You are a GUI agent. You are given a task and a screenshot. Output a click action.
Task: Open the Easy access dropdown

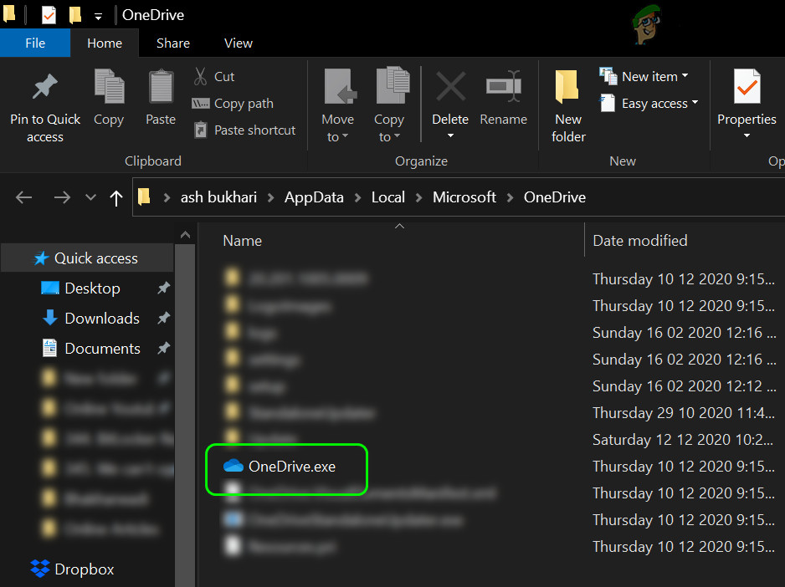tap(649, 103)
